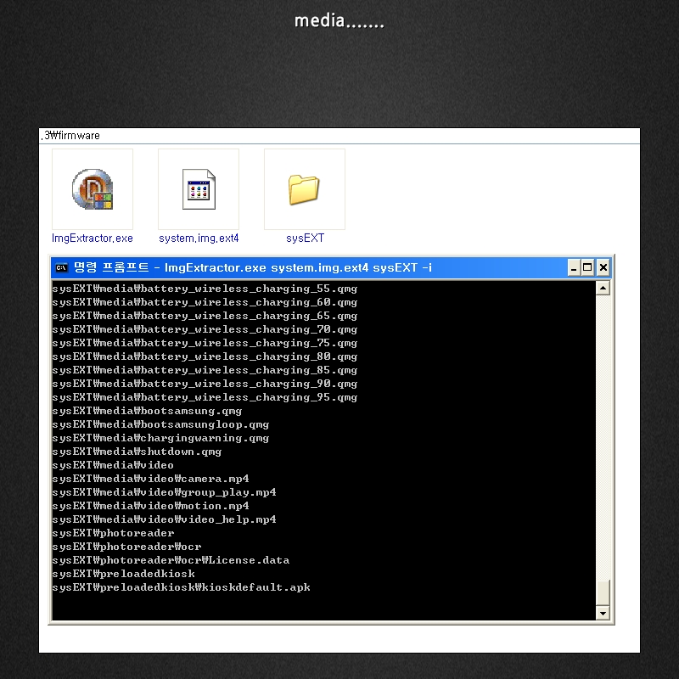Click the console scrollbar thumb
The height and width of the screenshot is (679, 679).
pos(603,592)
